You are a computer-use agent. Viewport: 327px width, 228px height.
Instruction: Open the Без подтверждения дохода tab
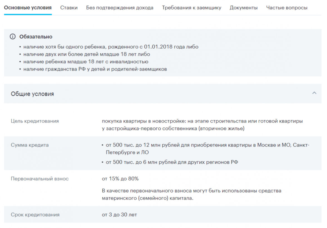pos(120,8)
